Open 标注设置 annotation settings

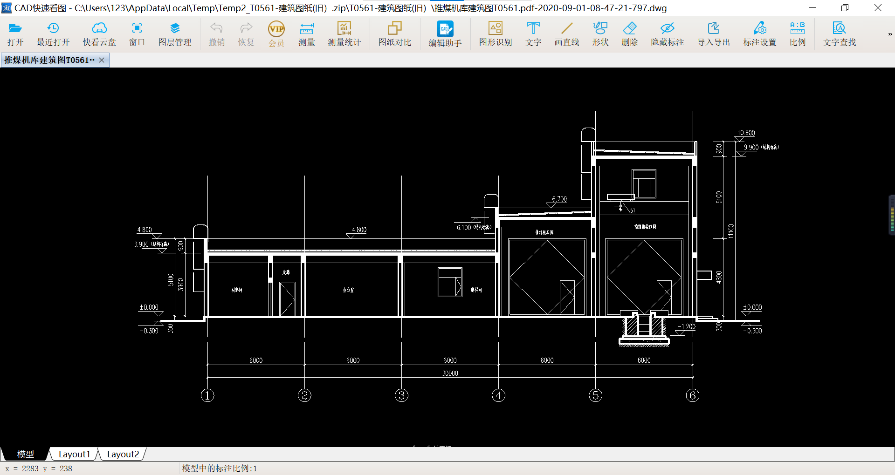(x=760, y=34)
